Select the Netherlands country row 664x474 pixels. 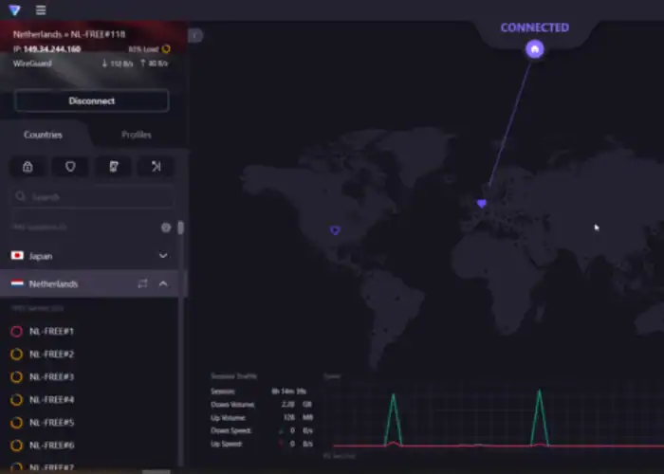pos(89,283)
